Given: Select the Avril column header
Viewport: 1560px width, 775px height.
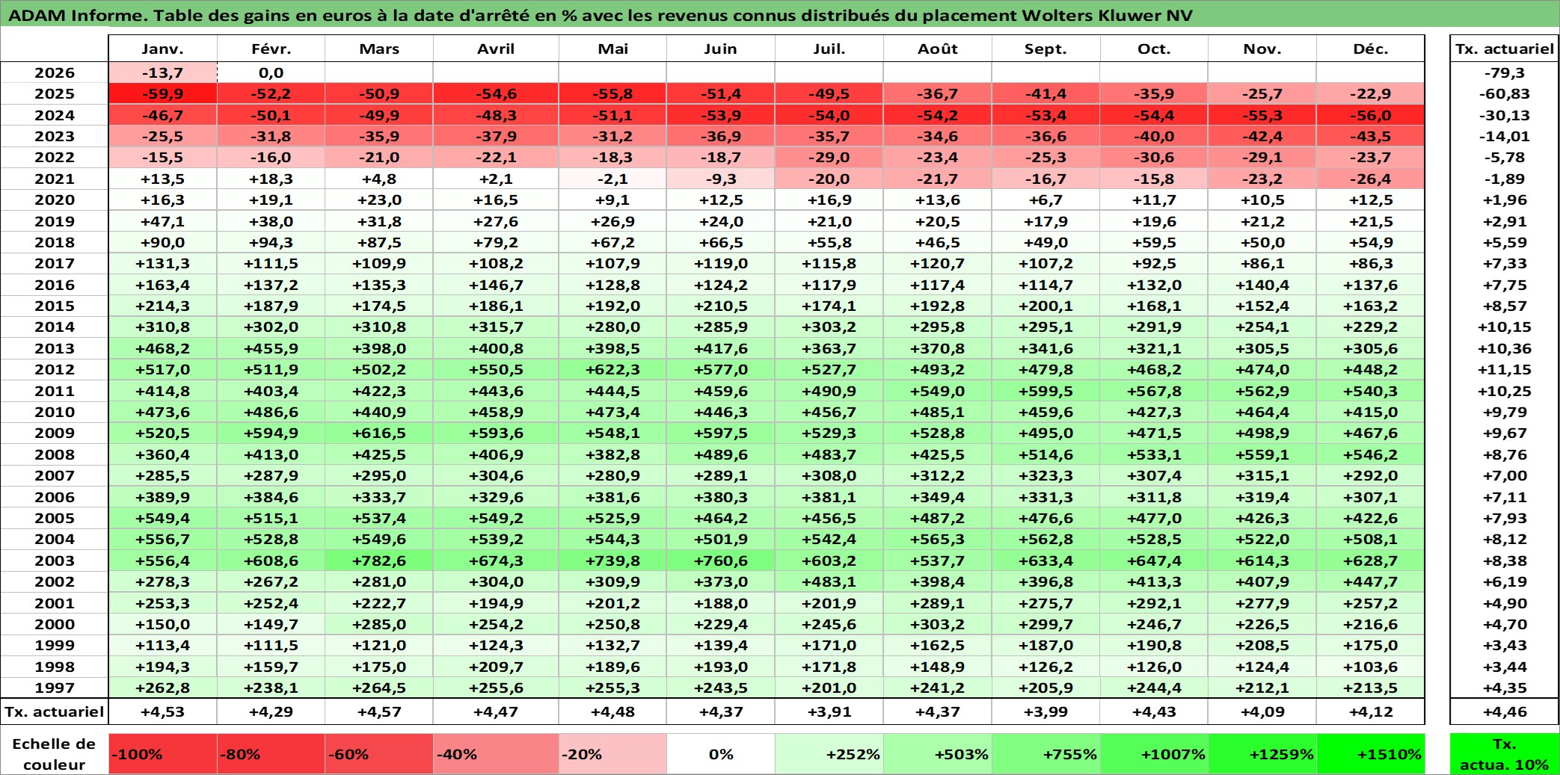Looking at the screenshot, I should 496,49.
